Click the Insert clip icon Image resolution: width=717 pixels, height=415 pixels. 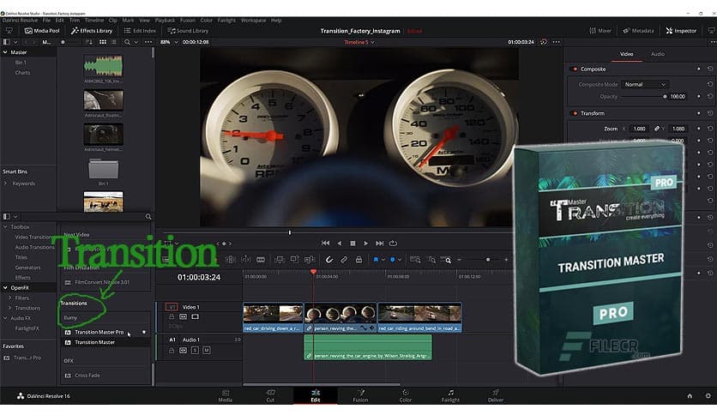pos(280,260)
